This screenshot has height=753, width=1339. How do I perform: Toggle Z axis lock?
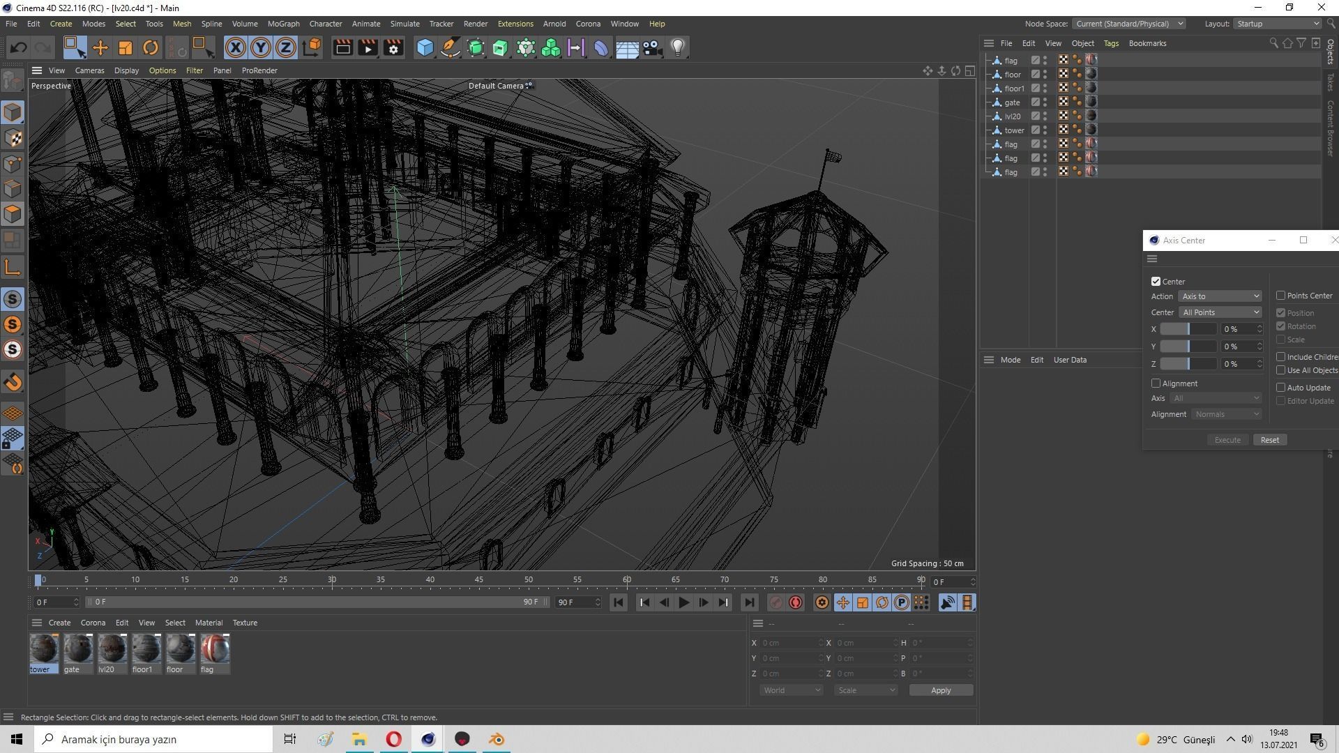(x=286, y=47)
